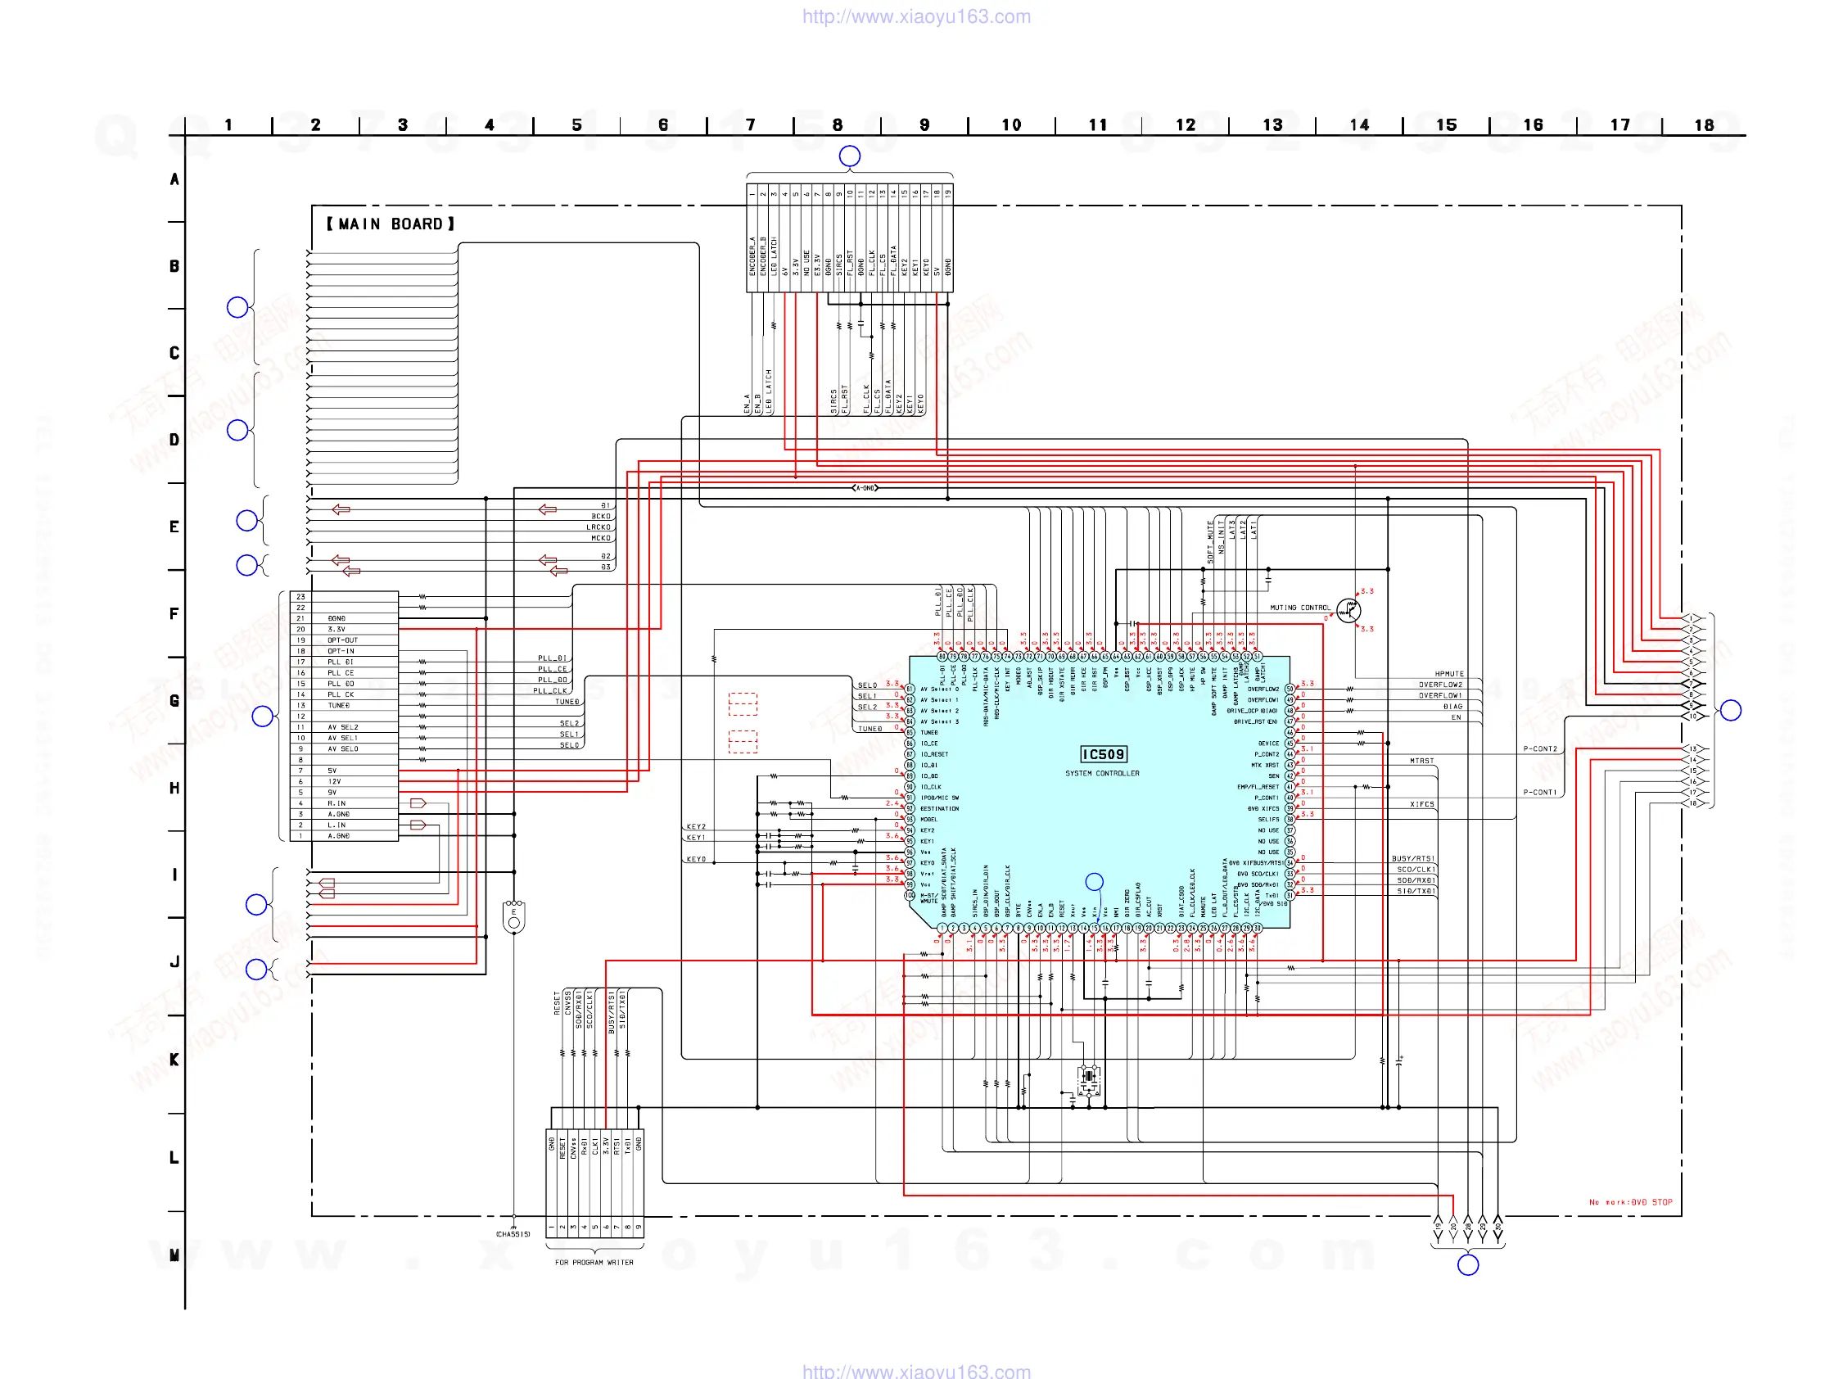Open the xiaoyu163.com link at page top
Screen dimensions: 1834x1379
(x=916, y=16)
